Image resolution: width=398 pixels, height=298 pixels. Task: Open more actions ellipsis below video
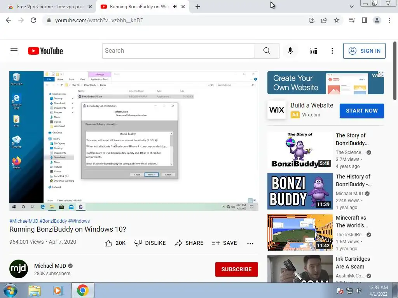(x=250, y=244)
